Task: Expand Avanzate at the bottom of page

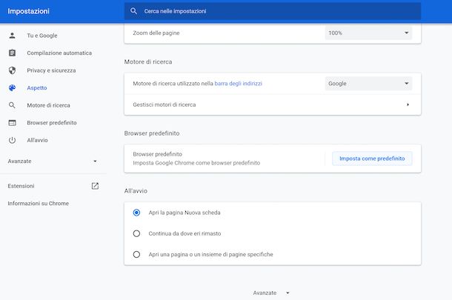Action: point(271,293)
